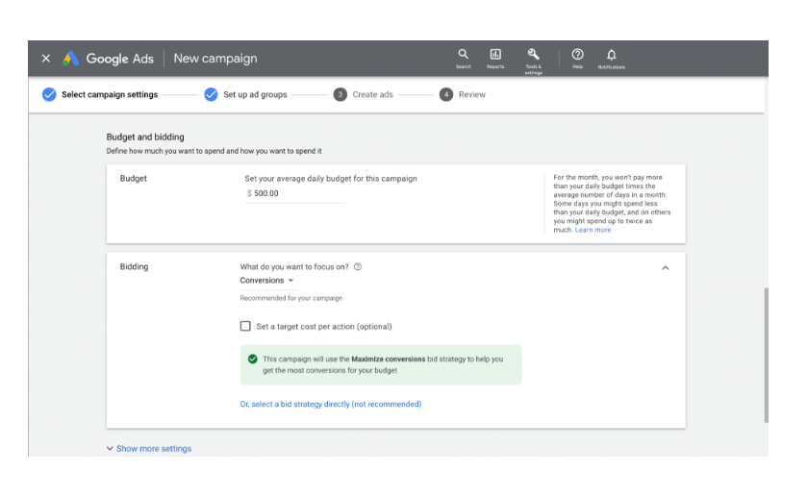Click the green check icon in notice
Image resolution: width=808 pixels, height=497 pixels.
coord(252,359)
